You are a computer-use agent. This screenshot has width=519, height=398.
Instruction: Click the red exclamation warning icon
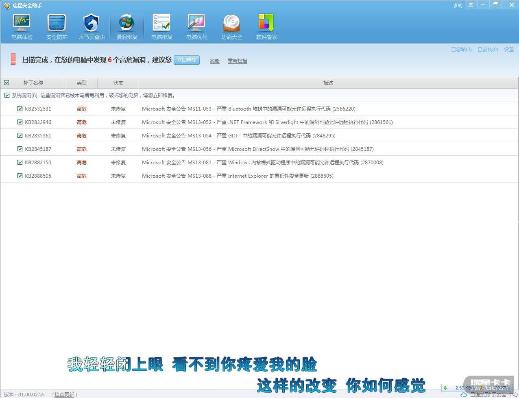13,59
